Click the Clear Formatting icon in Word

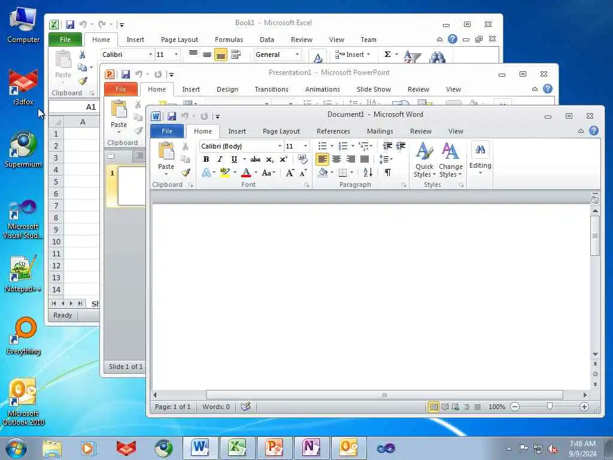(x=302, y=159)
